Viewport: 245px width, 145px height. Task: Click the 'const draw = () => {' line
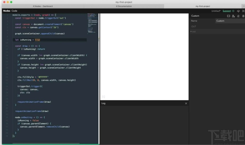click(28, 46)
